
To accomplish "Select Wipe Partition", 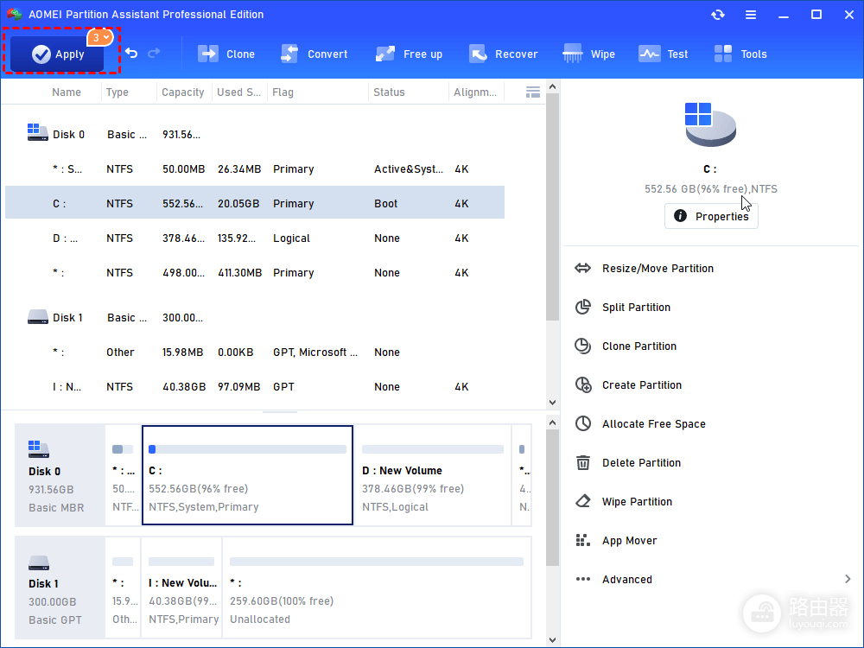I will [x=637, y=501].
